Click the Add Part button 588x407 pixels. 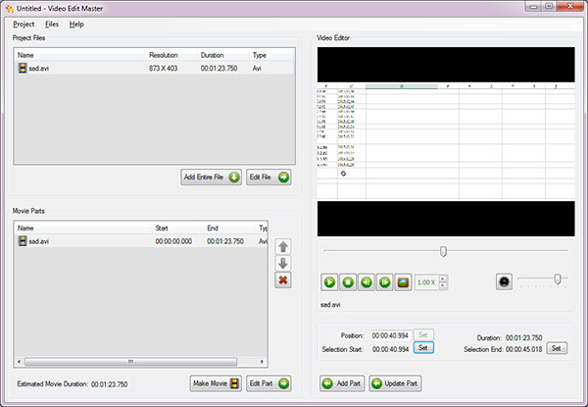click(342, 383)
